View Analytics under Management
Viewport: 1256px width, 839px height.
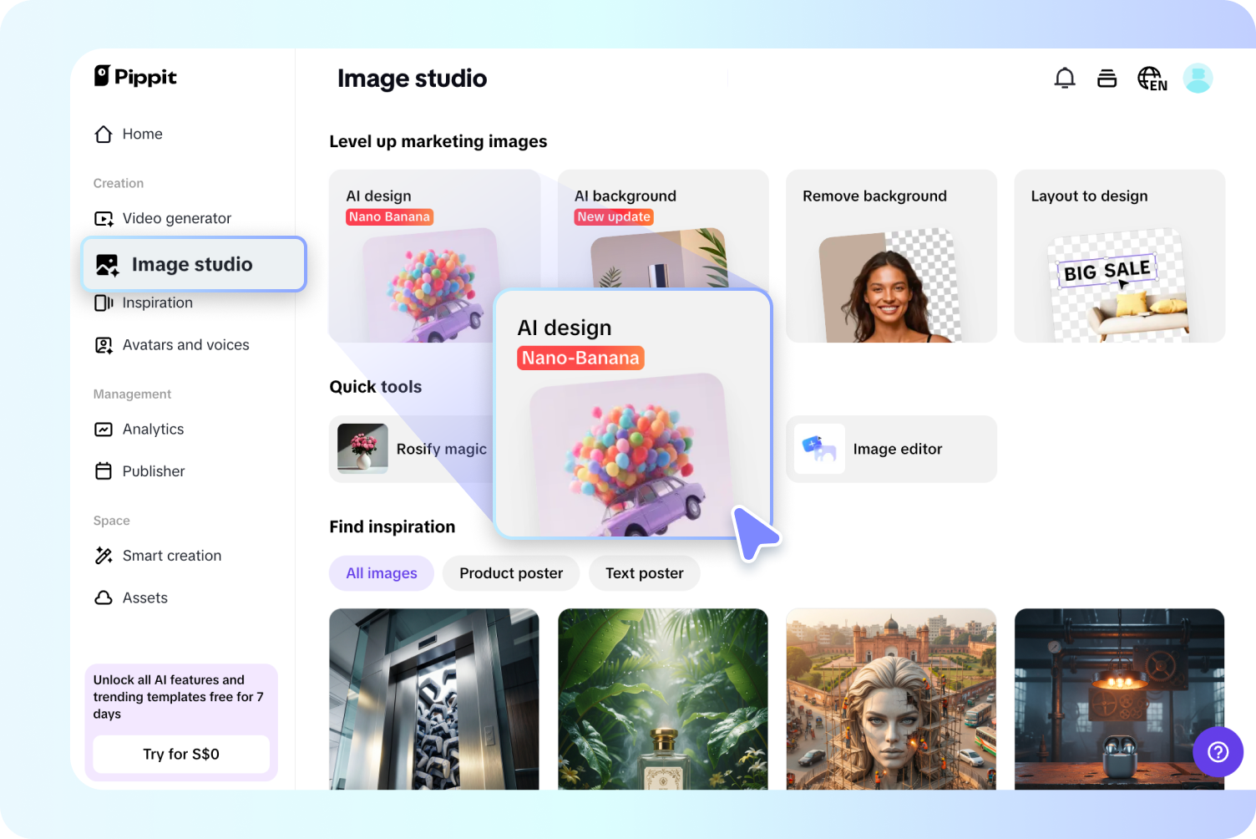[153, 429]
